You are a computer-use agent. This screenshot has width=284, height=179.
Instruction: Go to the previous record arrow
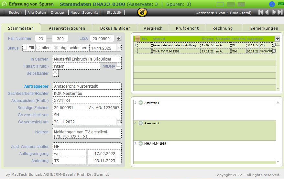tap(267, 12)
